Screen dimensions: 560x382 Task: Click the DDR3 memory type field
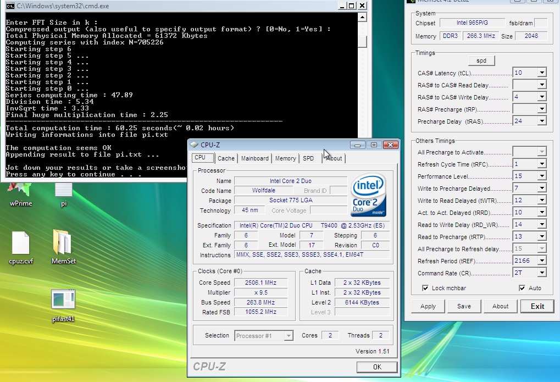coord(450,36)
